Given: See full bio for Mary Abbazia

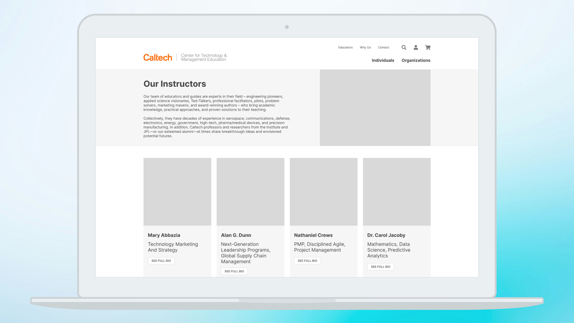Looking at the screenshot, I should (x=161, y=261).
